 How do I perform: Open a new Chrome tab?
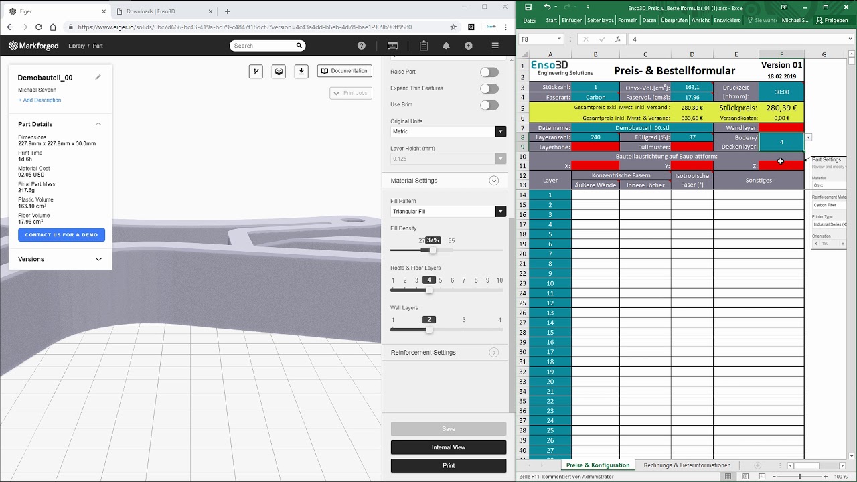click(228, 11)
